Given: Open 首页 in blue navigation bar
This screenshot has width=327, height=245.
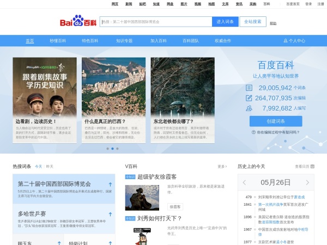Looking at the screenshot, I should tap(30, 41).
